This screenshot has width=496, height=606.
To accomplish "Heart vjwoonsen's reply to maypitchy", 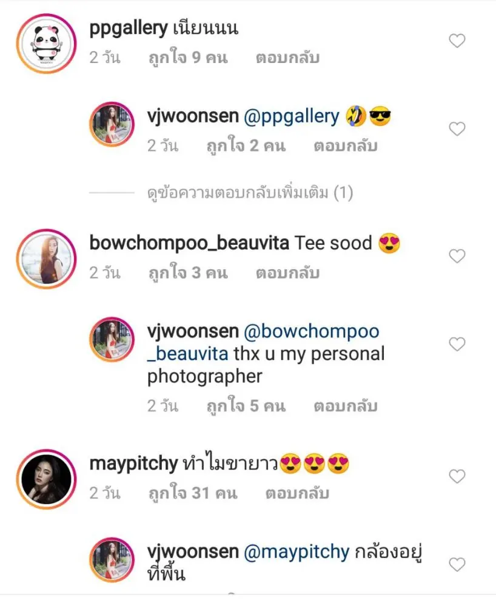I will [x=457, y=564].
